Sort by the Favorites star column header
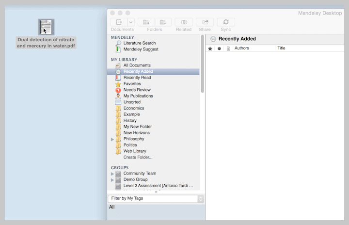Image resolution: width=349 pixels, height=225 pixels. [x=210, y=48]
